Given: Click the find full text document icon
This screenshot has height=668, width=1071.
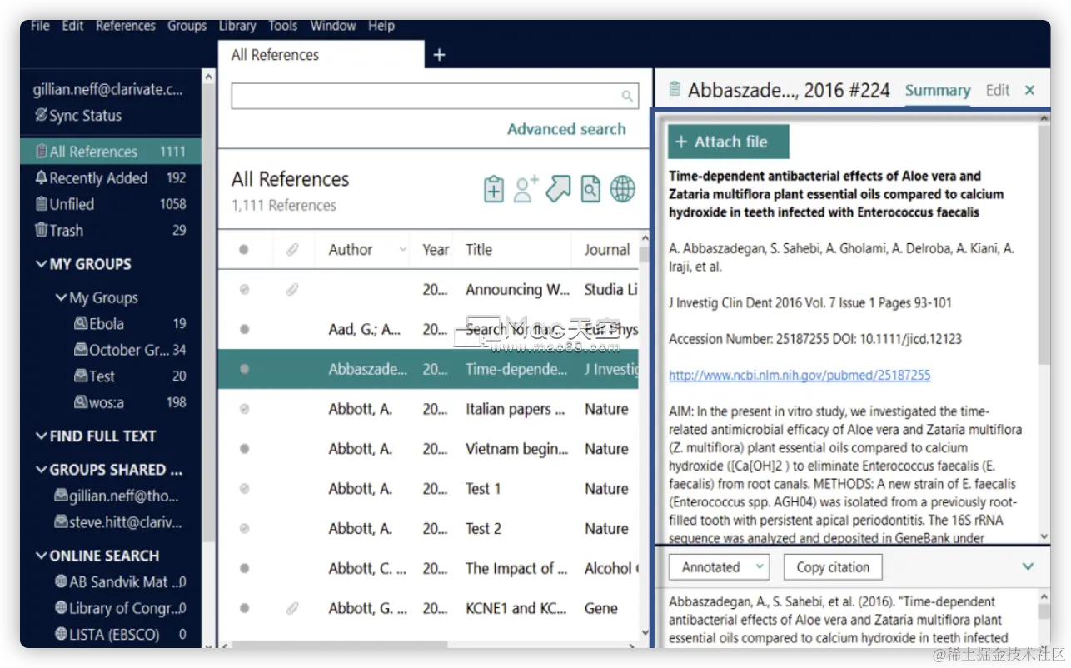Looking at the screenshot, I should [x=590, y=189].
